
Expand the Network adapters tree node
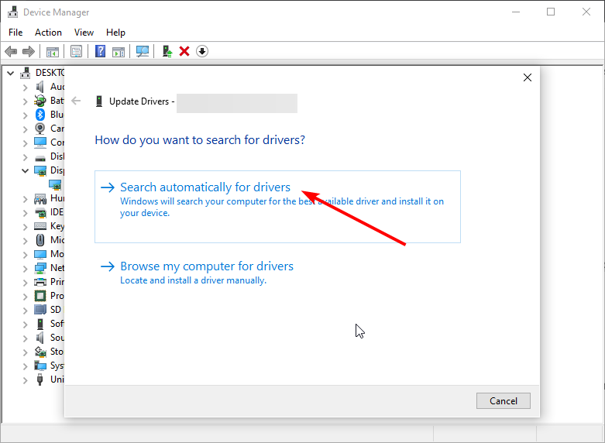(25, 268)
